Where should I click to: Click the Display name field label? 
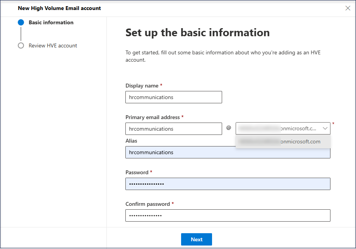[142, 86]
